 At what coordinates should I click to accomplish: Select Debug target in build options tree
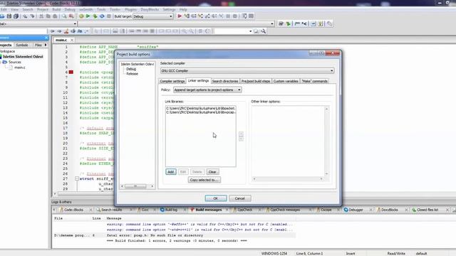131,69
